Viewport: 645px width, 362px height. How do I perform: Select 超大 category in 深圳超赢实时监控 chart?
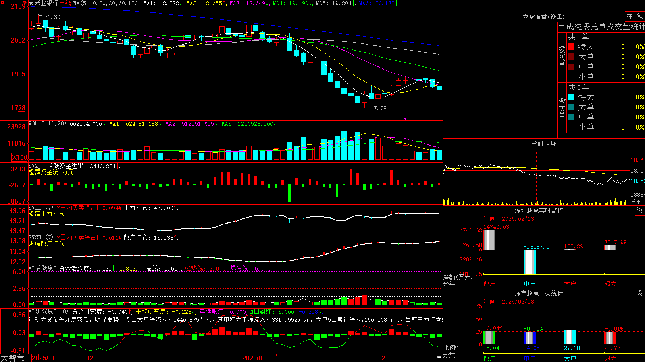coord(610,284)
